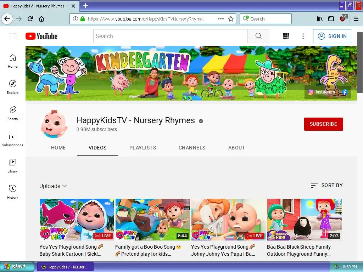Select the VIDEOS channel tab

[x=97, y=148]
